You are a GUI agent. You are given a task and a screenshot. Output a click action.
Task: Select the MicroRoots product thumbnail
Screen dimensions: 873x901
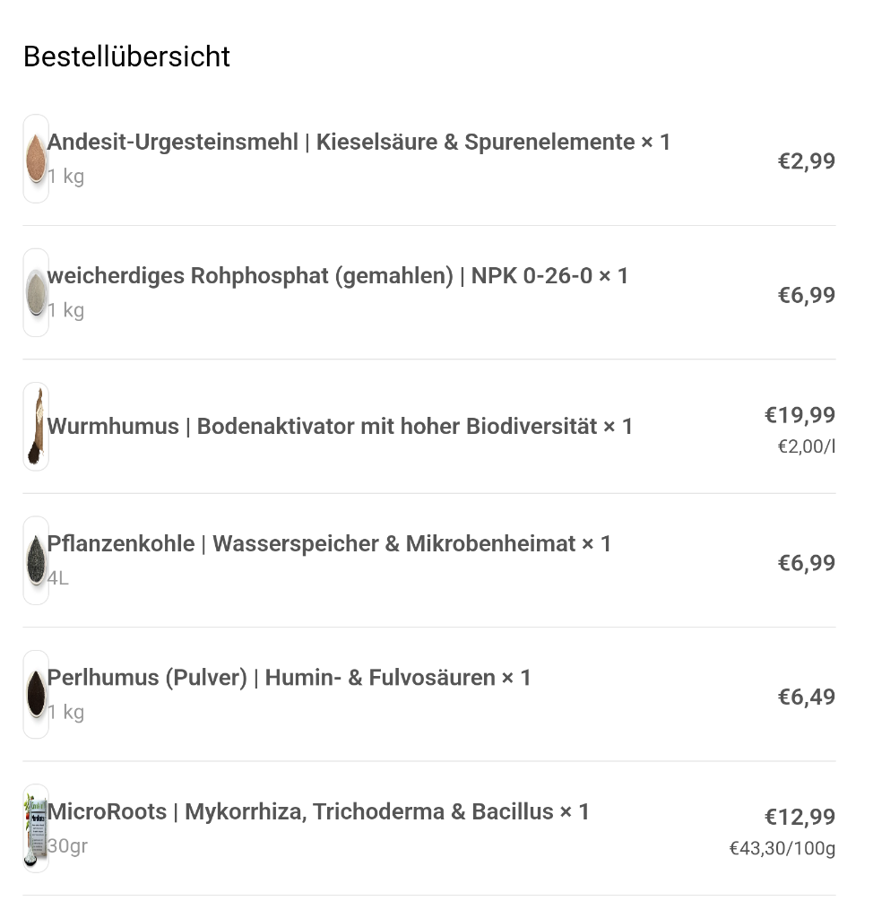36,828
